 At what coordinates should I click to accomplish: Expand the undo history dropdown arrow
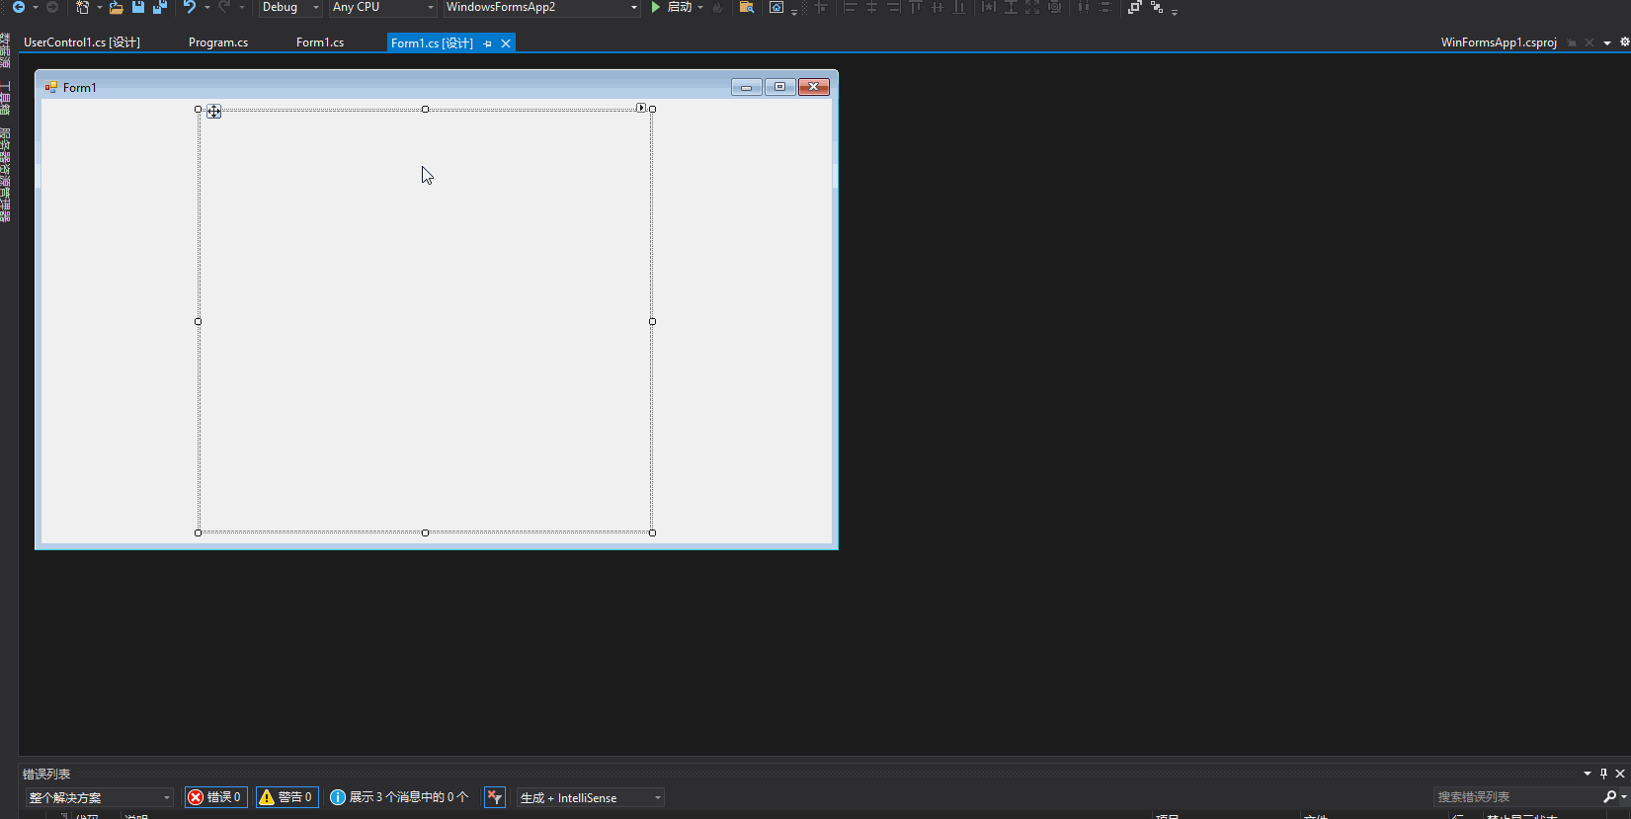(x=207, y=7)
